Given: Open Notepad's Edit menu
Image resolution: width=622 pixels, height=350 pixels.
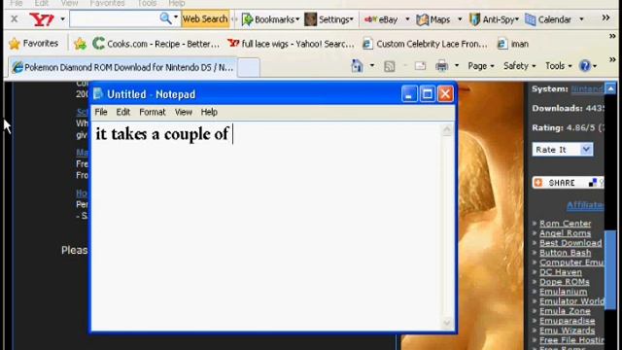Looking at the screenshot, I should (123, 112).
